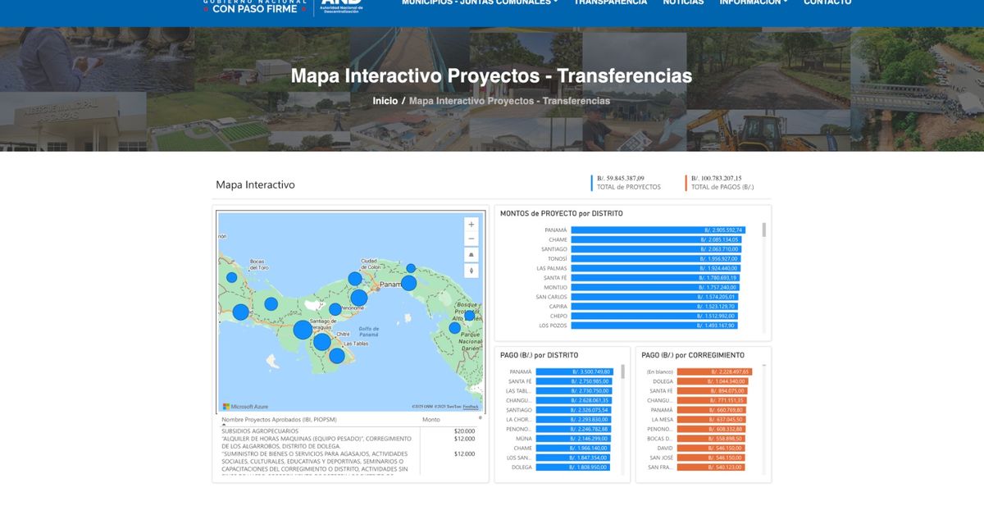984x515 pixels.
Task: Zoom in on the map with plus button
Action: (x=471, y=224)
